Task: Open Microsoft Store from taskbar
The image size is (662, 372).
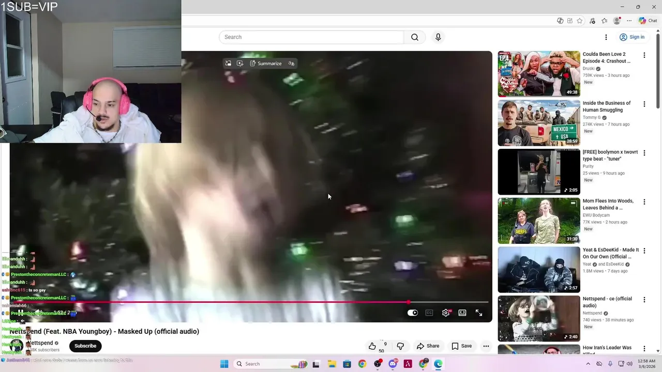Action: [x=347, y=364]
